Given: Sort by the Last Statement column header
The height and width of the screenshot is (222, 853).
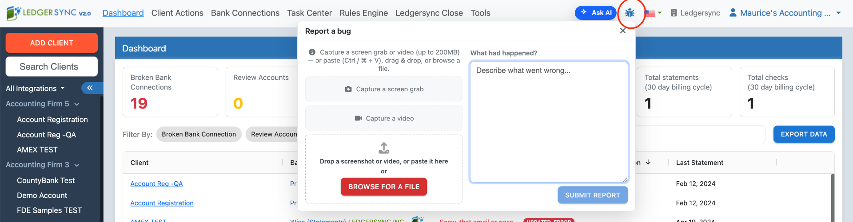Looking at the screenshot, I should click(x=700, y=163).
